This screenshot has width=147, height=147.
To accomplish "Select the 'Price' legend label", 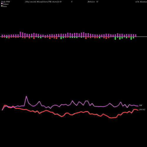I will coord(5,6).
